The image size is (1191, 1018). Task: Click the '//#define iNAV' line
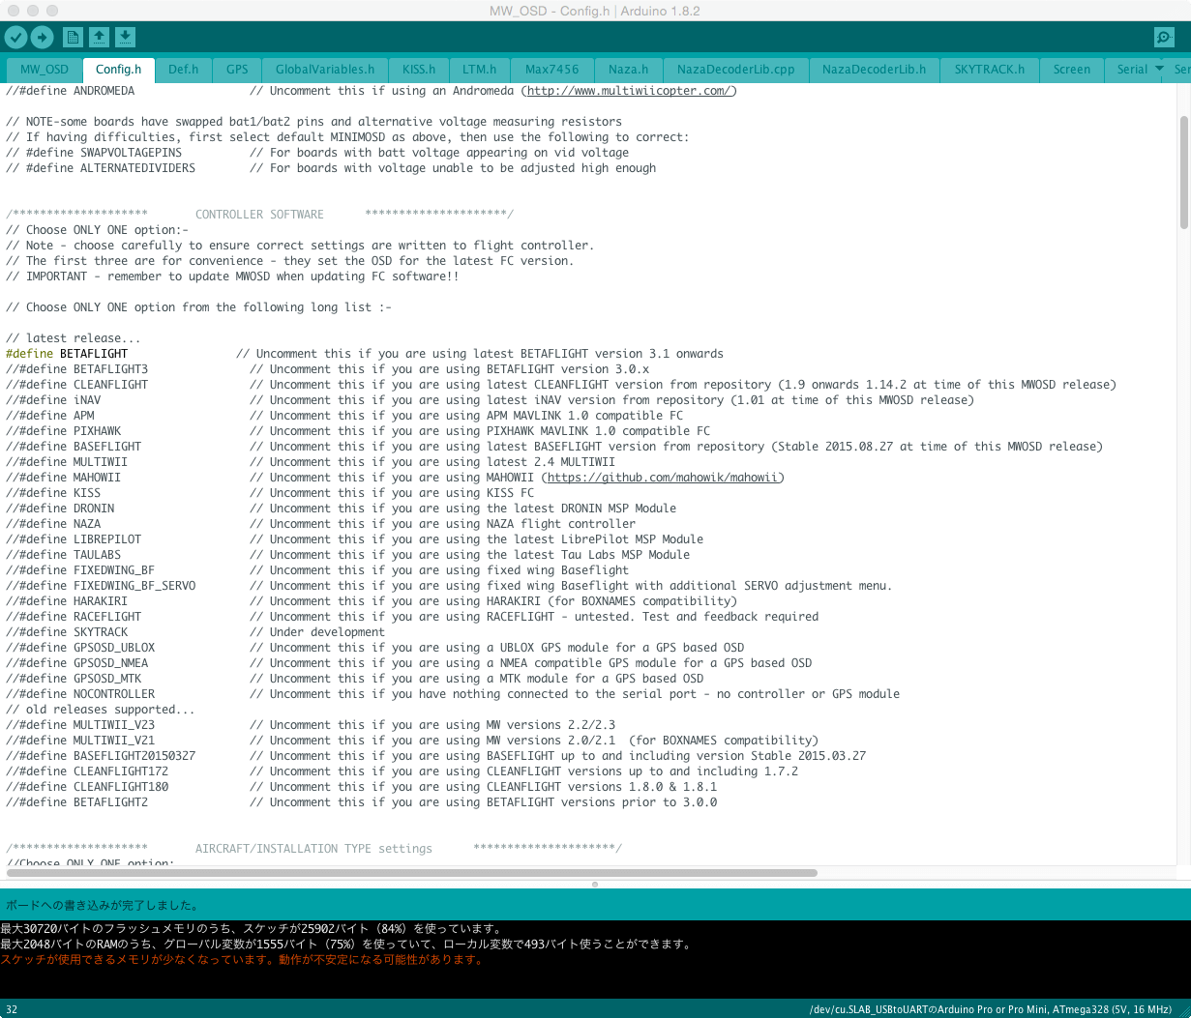click(x=490, y=400)
